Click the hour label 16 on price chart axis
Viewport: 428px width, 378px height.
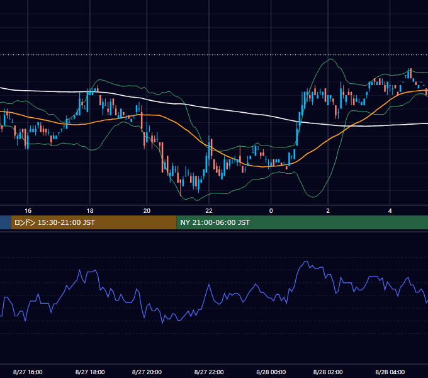28,211
